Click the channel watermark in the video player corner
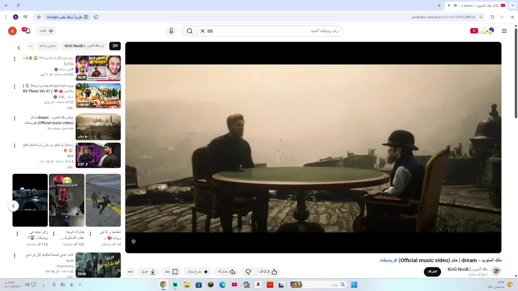 (x=134, y=241)
